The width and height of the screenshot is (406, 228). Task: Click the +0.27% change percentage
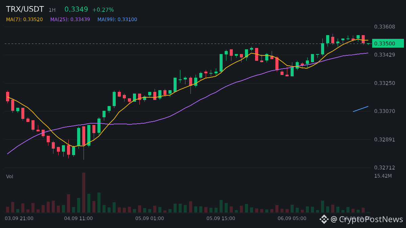(x=103, y=10)
